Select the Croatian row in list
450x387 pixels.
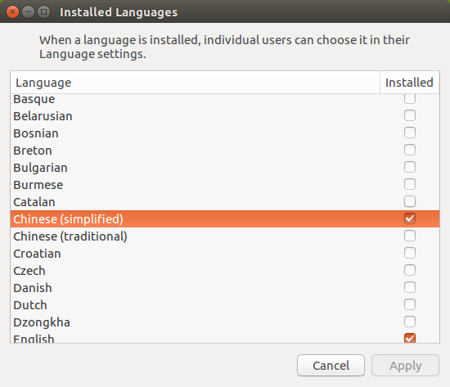click(225, 253)
